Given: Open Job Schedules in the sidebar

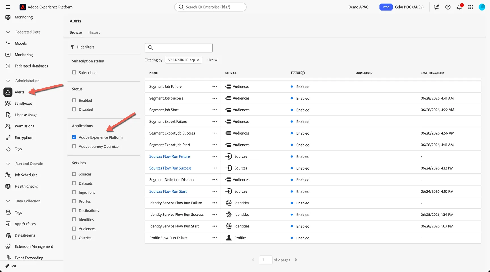Looking at the screenshot, I should point(26,175).
